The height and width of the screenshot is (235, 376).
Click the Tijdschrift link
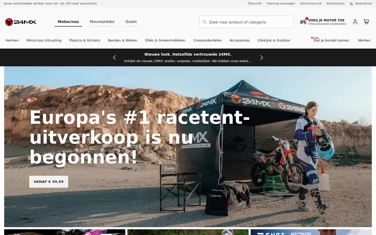tap(255, 4)
